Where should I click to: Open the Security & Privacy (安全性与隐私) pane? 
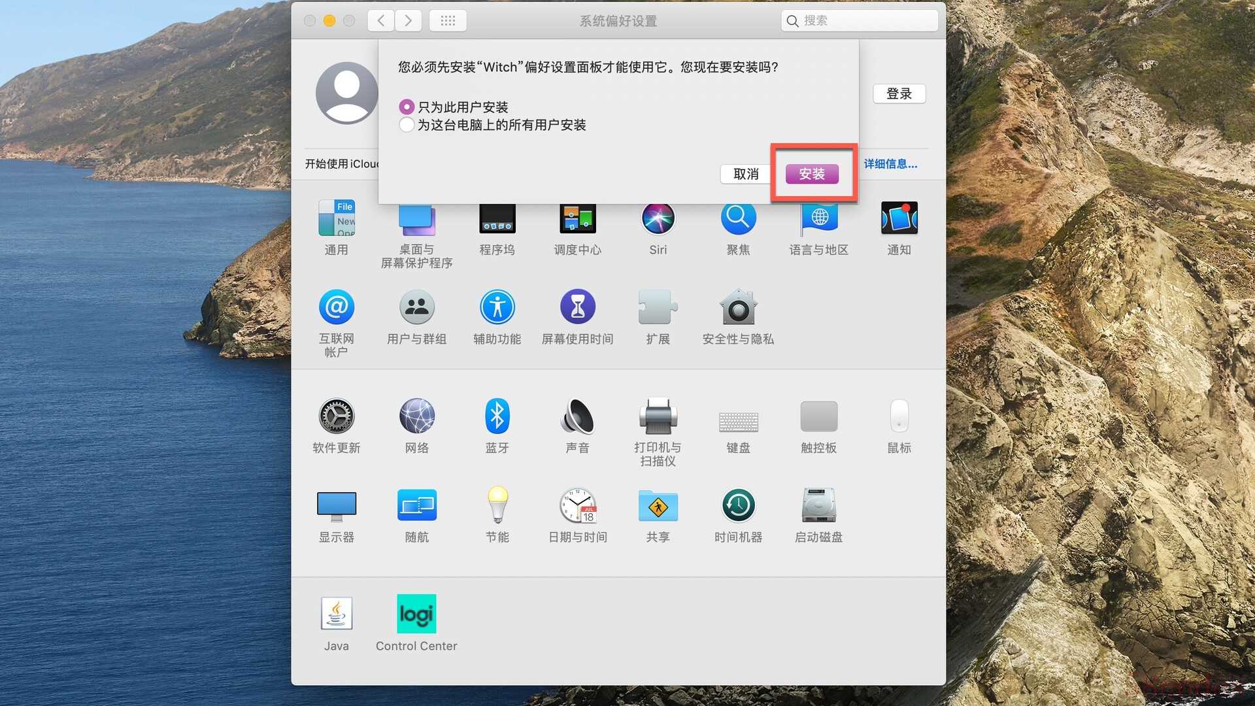738,307
